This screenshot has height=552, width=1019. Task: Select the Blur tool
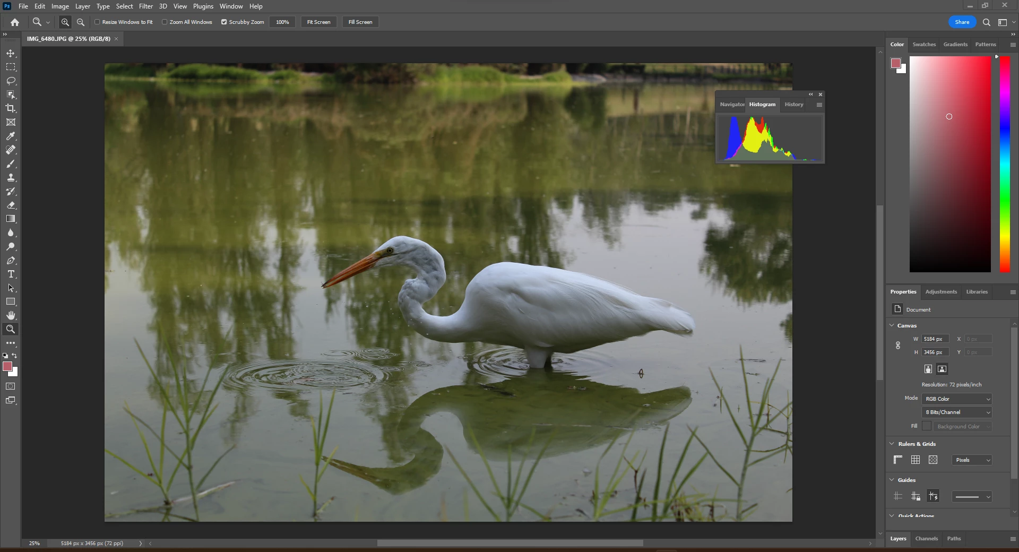click(x=11, y=233)
